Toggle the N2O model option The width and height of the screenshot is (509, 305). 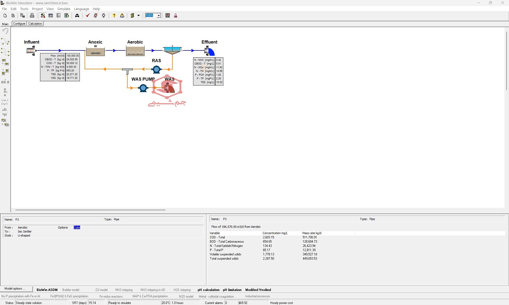(186, 297)
